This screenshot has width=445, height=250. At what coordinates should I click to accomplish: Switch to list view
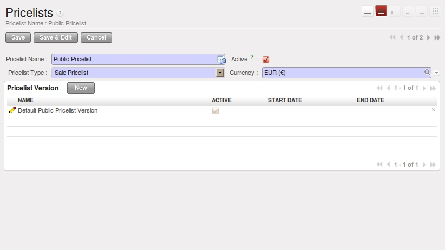pos(368,11)
